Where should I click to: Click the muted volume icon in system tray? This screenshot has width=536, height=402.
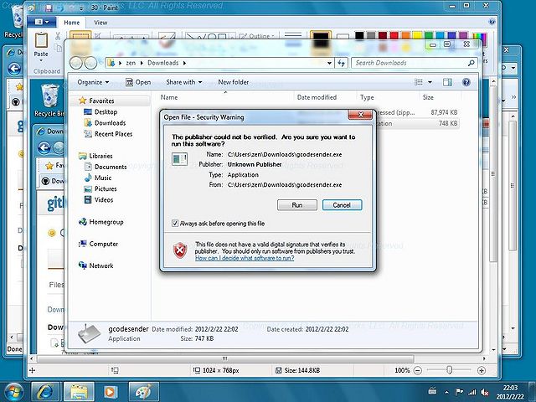coord(484,392)
